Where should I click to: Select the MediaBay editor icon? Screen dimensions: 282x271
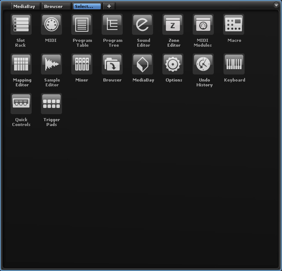143,64
